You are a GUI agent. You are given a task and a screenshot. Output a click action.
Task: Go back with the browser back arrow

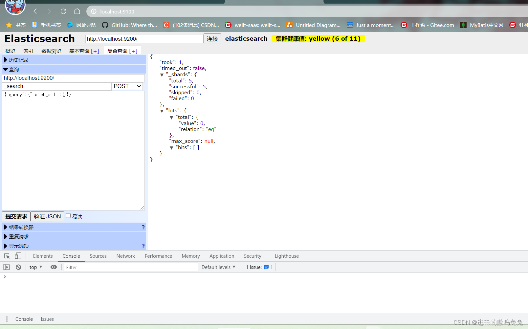(35, 11)
